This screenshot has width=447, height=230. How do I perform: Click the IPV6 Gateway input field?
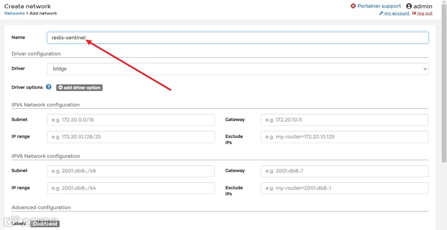tap(345, 171)
